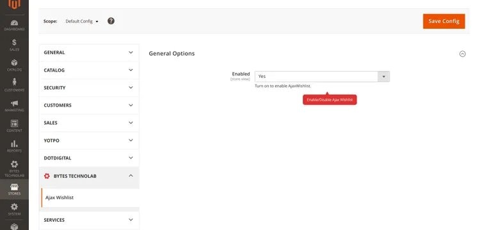This screenshot has width=480, height=230.
Task: Click red Bytes Technolab logo in config tabs
Action: [47, 176]
